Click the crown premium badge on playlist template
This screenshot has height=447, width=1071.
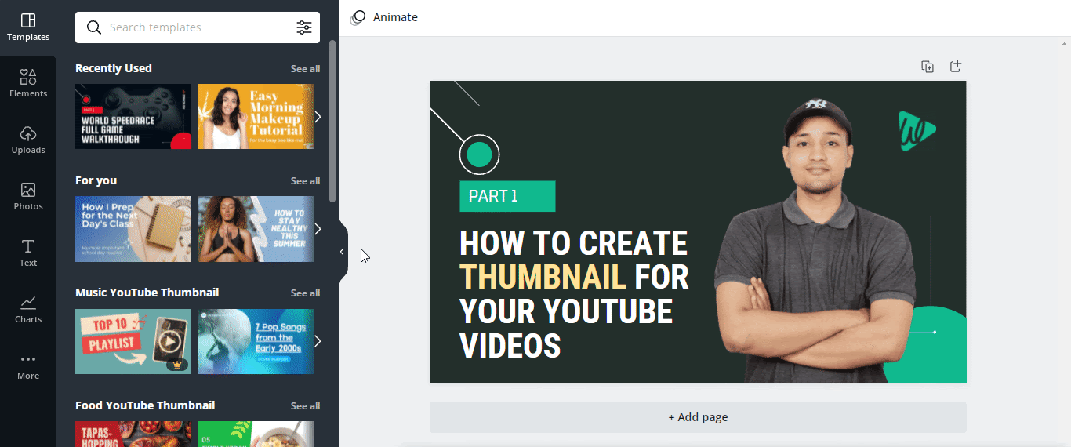pos(177,365)
